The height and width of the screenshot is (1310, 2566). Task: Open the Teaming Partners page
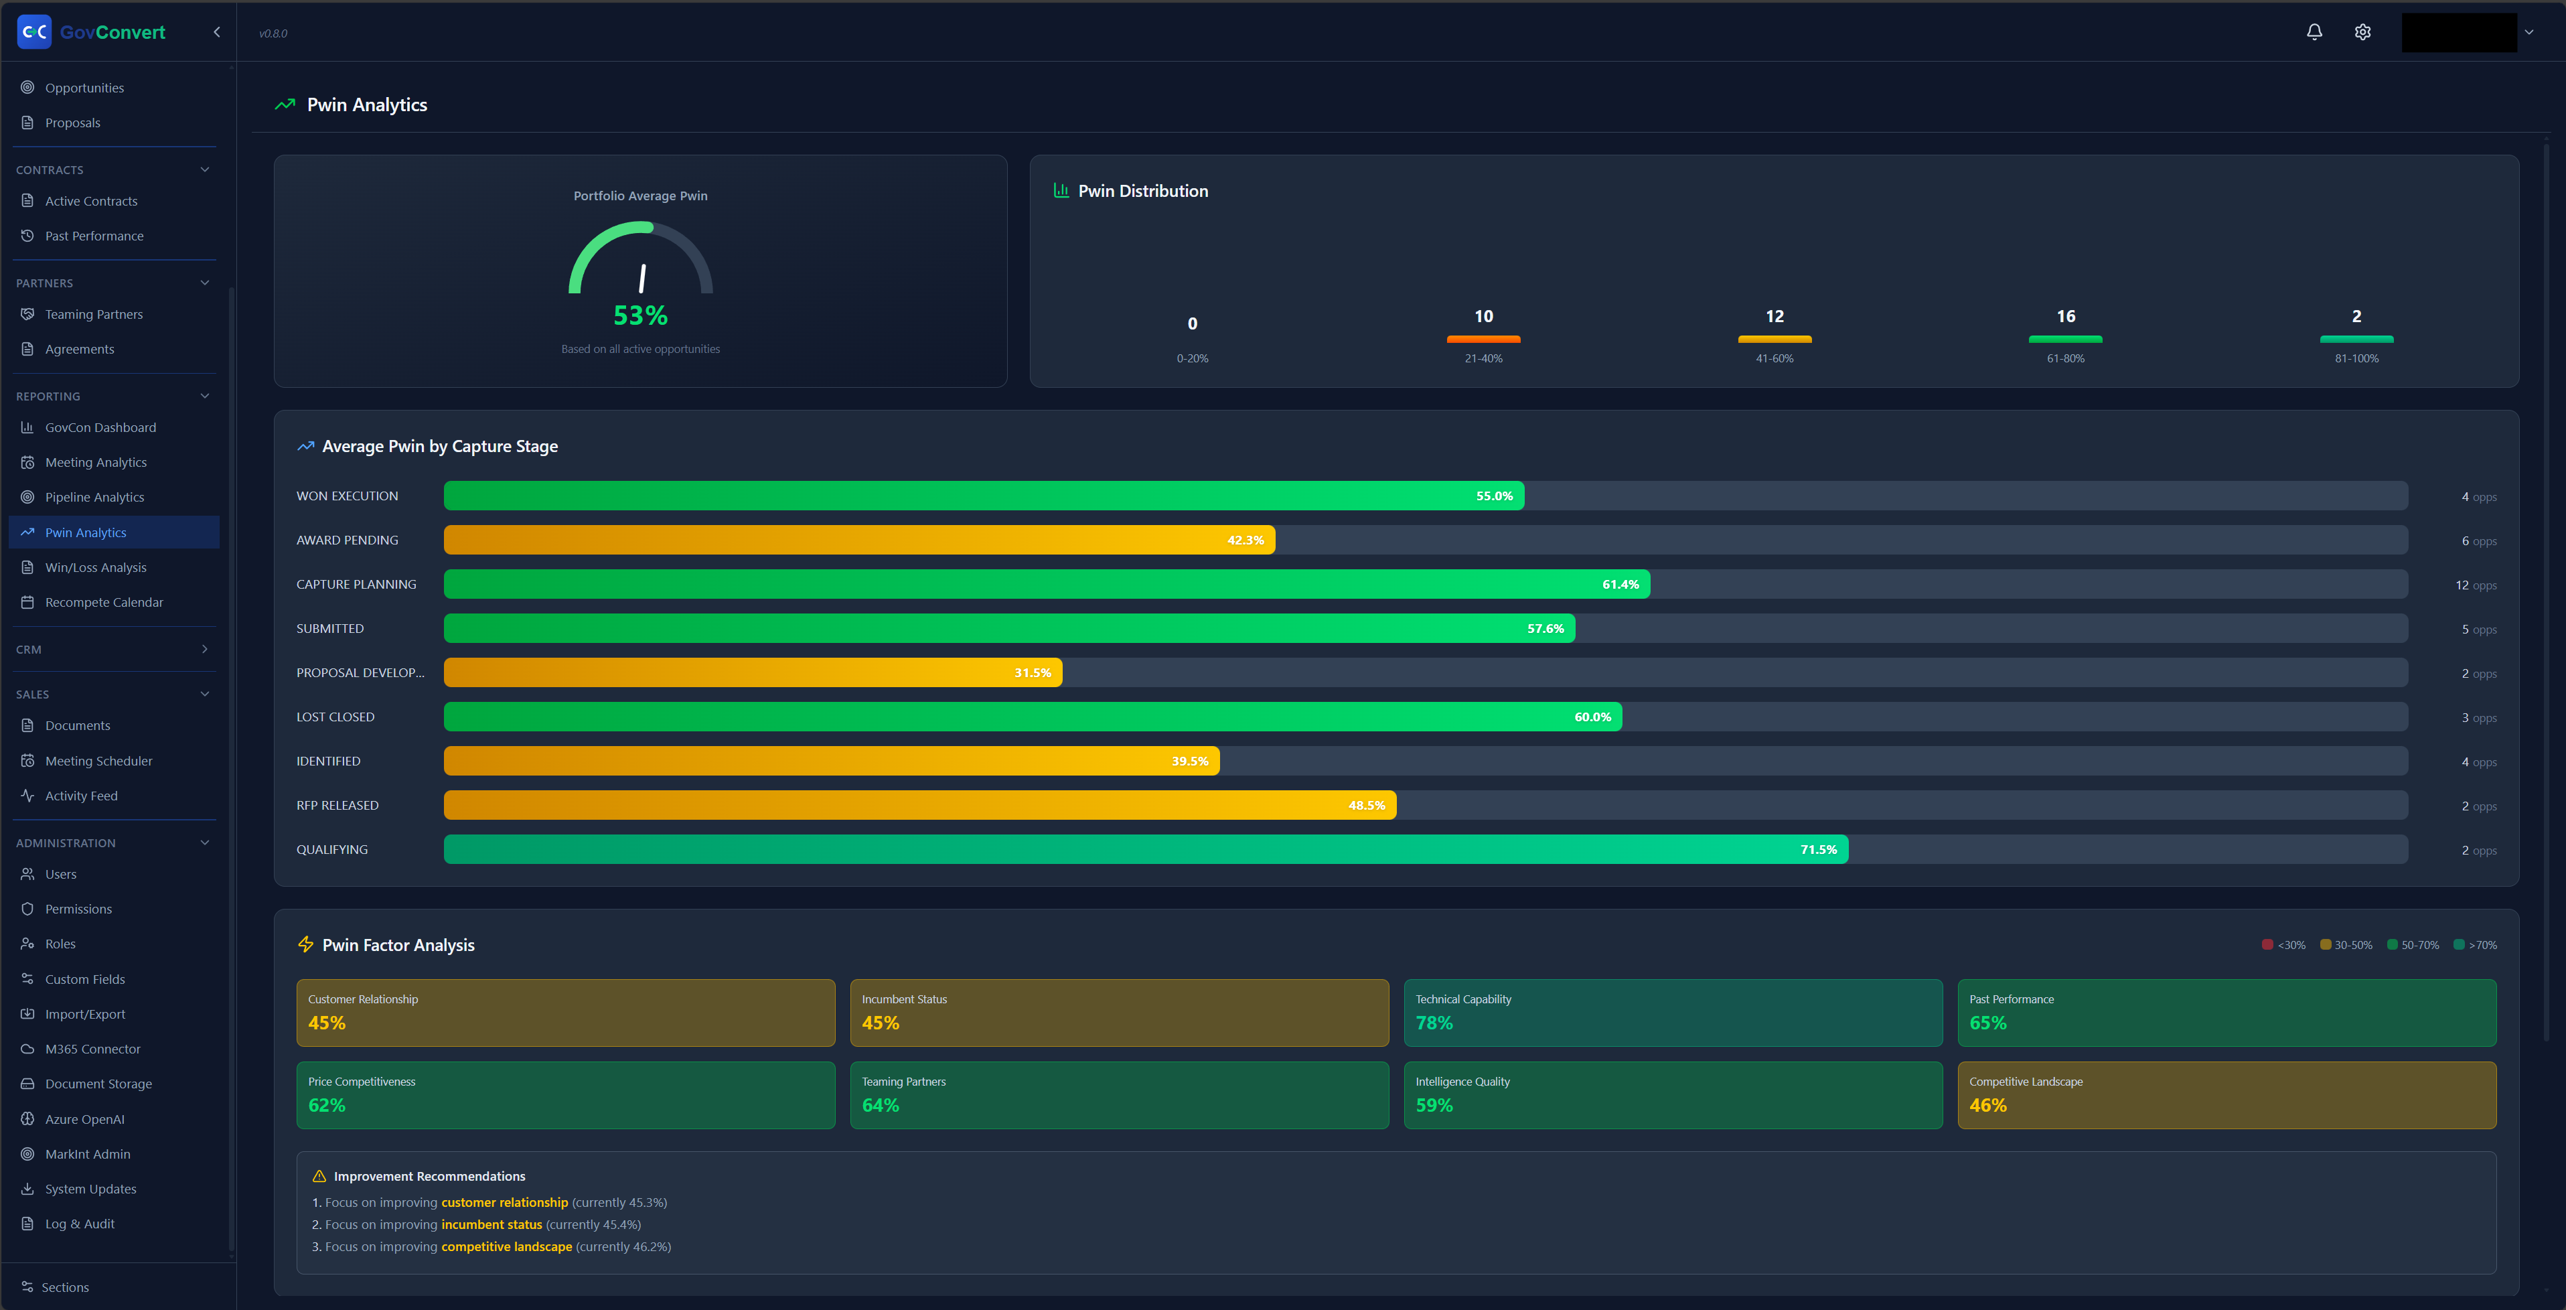(x=94, y=314)
